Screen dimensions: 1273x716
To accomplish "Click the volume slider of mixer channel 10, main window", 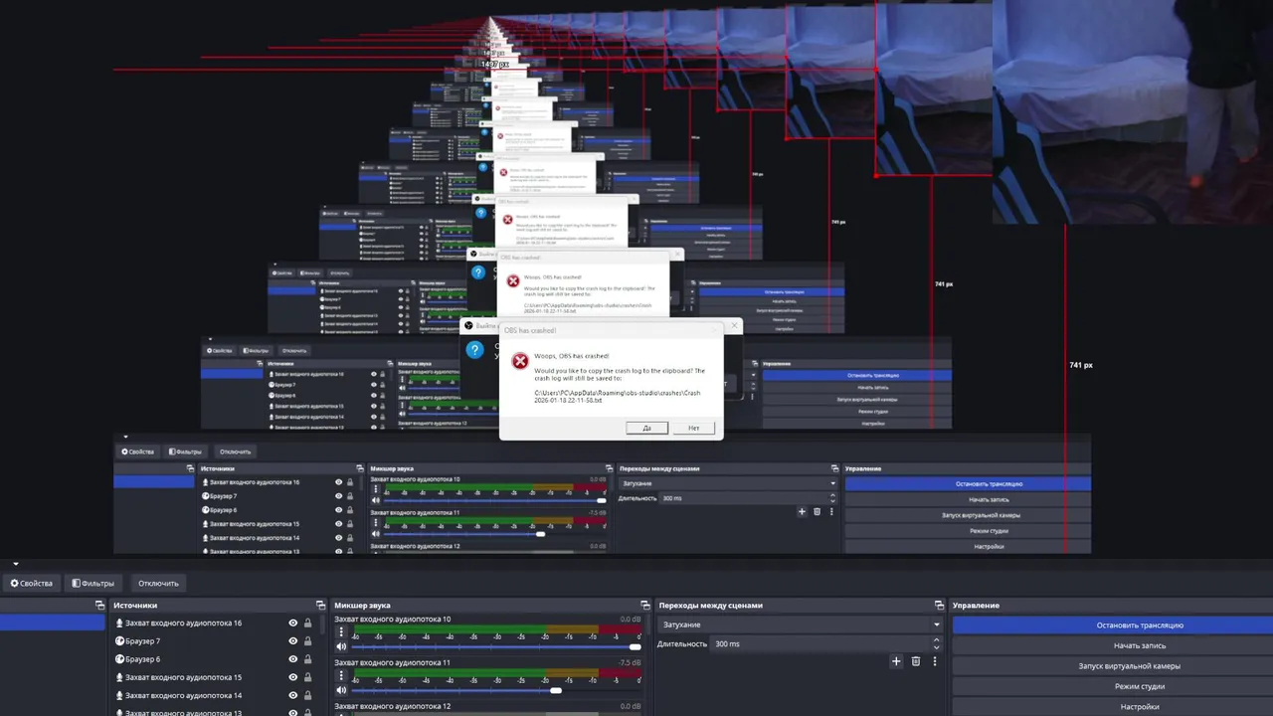I will coord(496,646).
